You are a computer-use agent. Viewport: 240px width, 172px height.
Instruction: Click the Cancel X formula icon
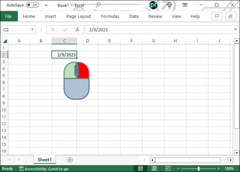coord(53,30)
